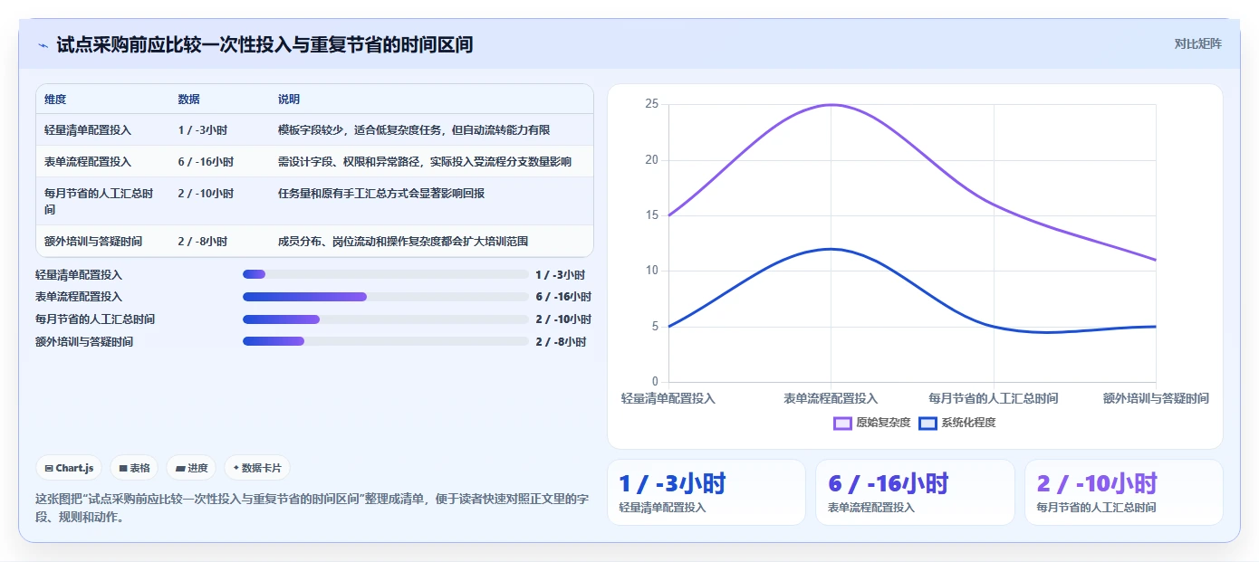Click the table value 2 / -10小时

206,194
